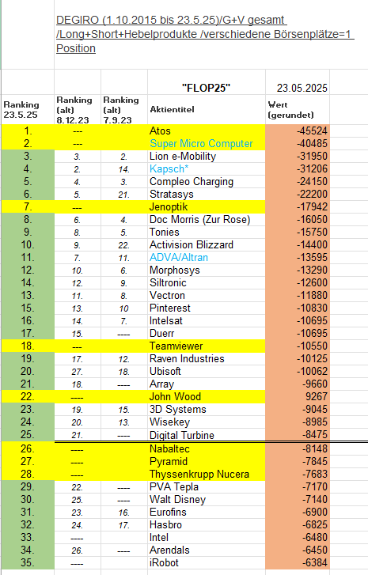Select the blue Kapsch* cell
The width and height of the screenshot is (368, 575).
[x=207, y=169]
